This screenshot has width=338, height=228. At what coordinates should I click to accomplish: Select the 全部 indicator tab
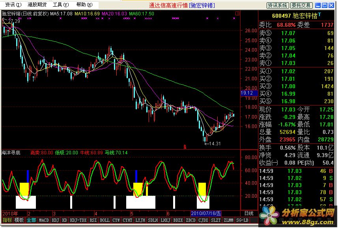pyautogui.click(x=31, y=220)
